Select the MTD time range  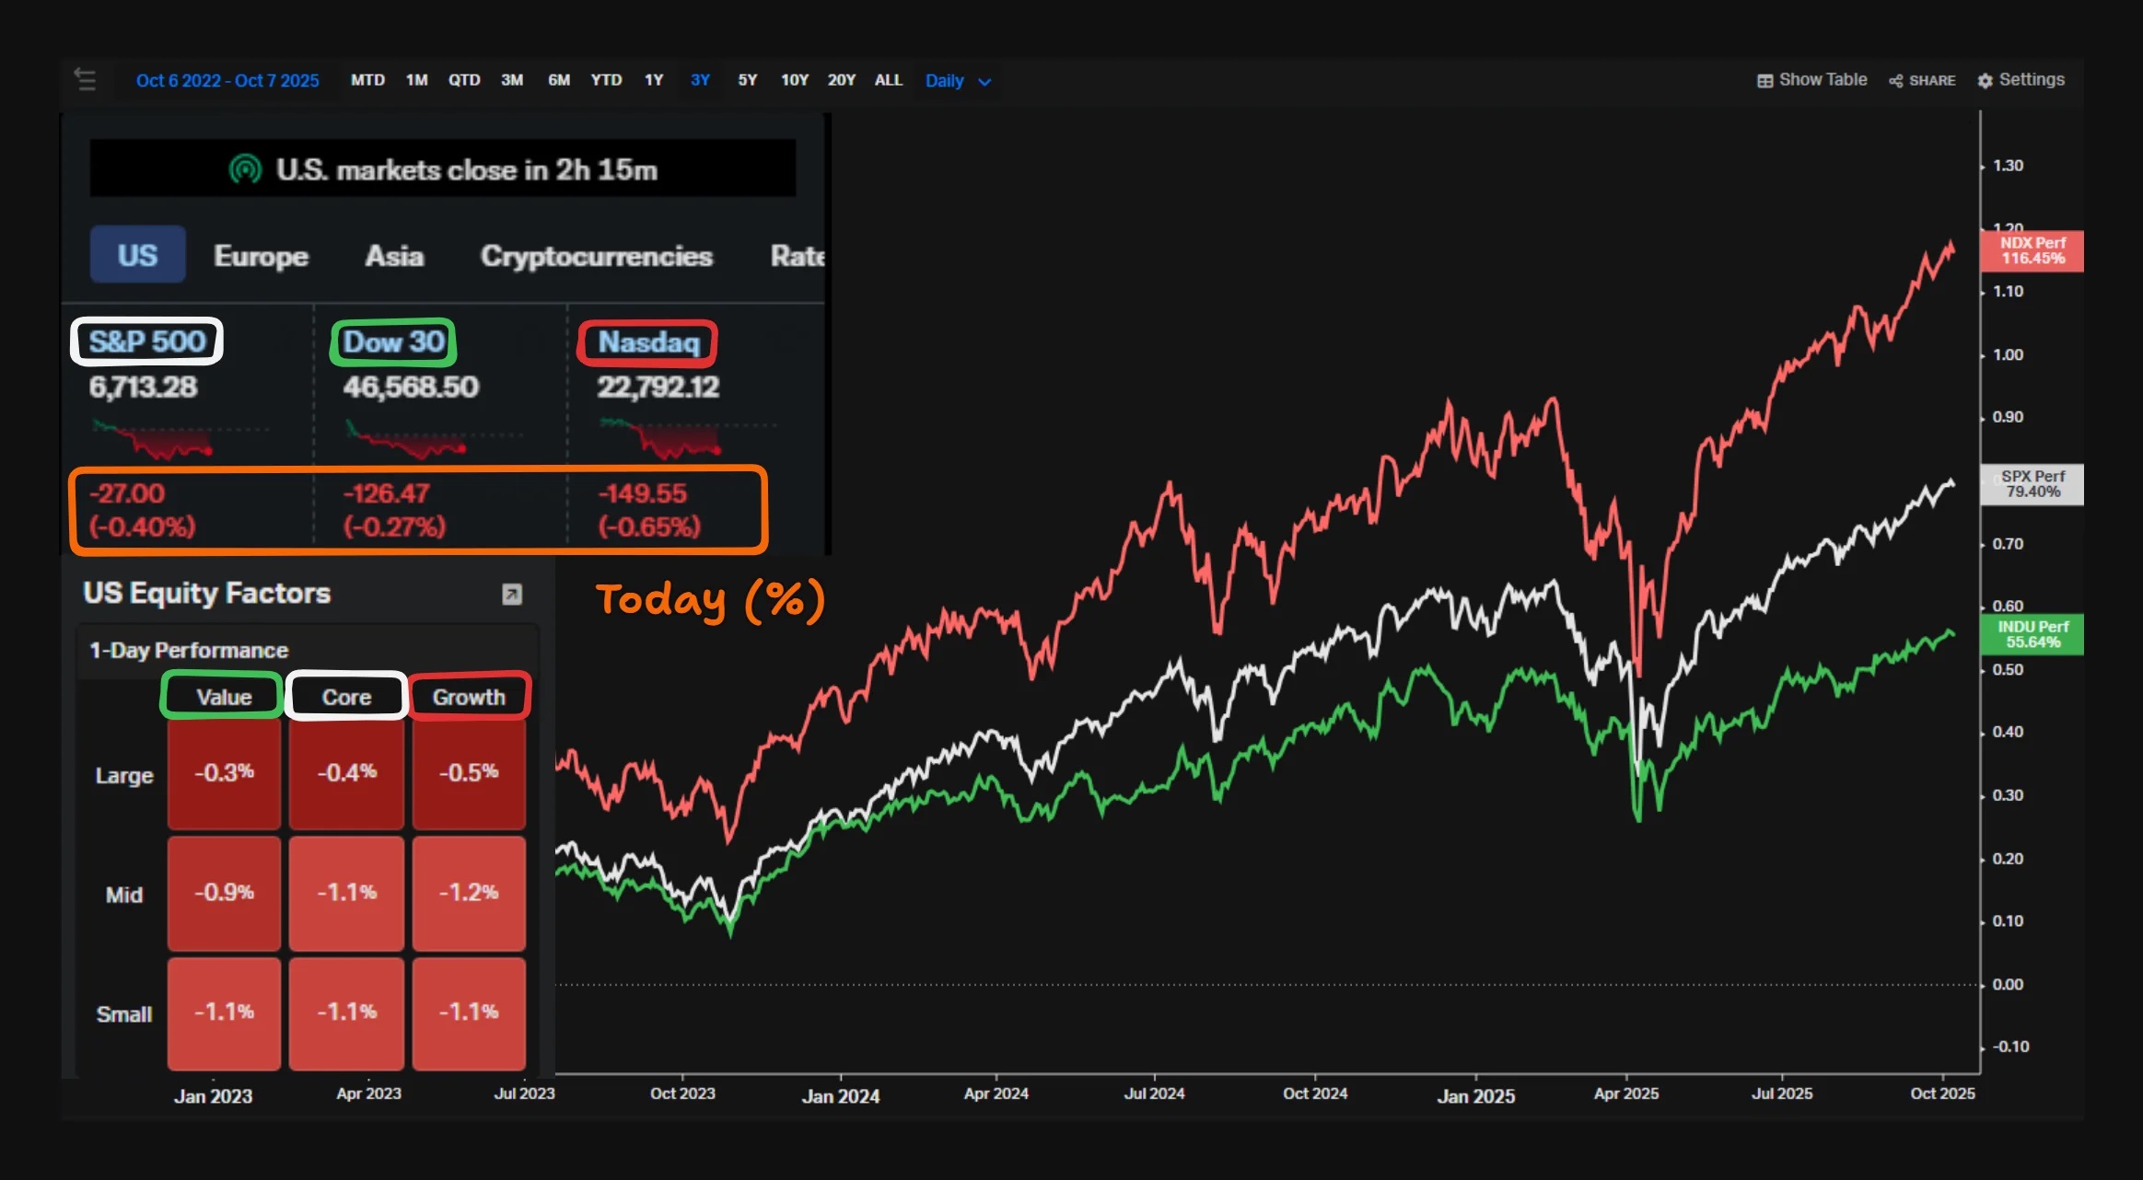pyautogui.click(x=367, y=80)
